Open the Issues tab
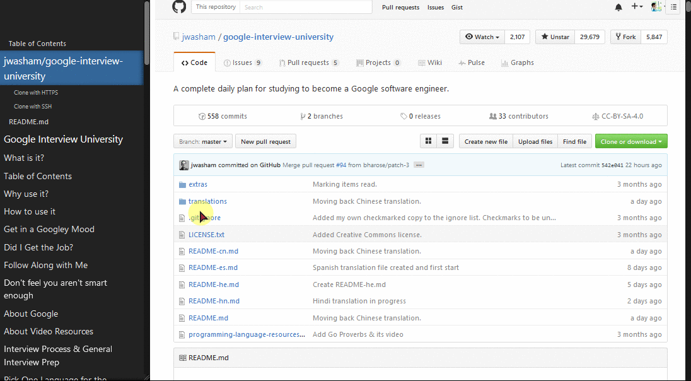This screenshot has width=691, height=381. click(x=243, y=62)
